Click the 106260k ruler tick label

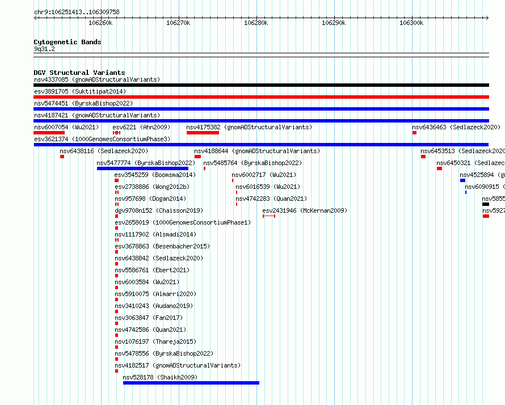click(x=100, y=23)
